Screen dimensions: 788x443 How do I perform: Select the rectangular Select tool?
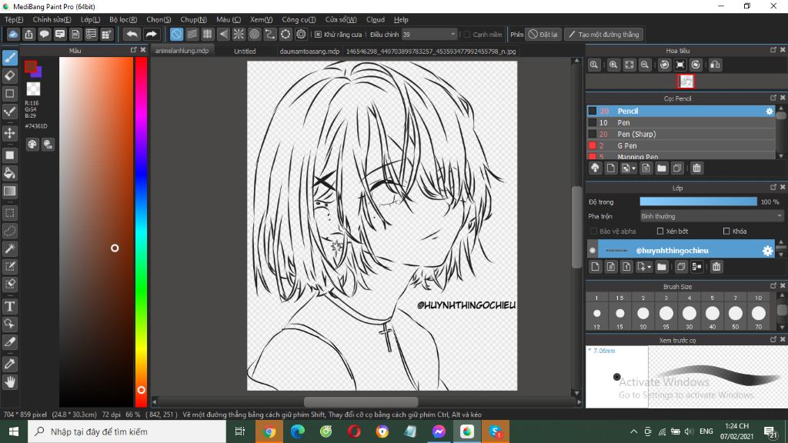[x=10, y=213]
